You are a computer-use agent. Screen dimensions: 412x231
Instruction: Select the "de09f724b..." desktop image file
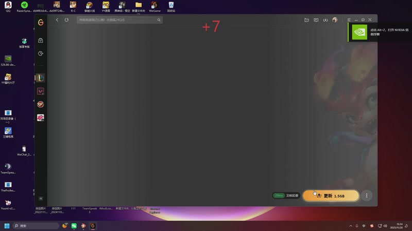coord(57,7)
